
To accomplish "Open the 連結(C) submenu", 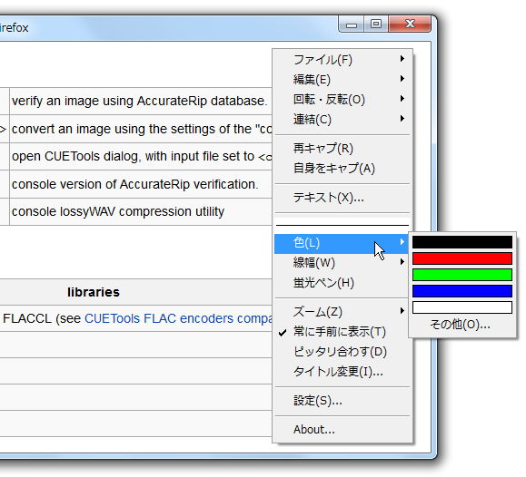I will coord(342,119).
